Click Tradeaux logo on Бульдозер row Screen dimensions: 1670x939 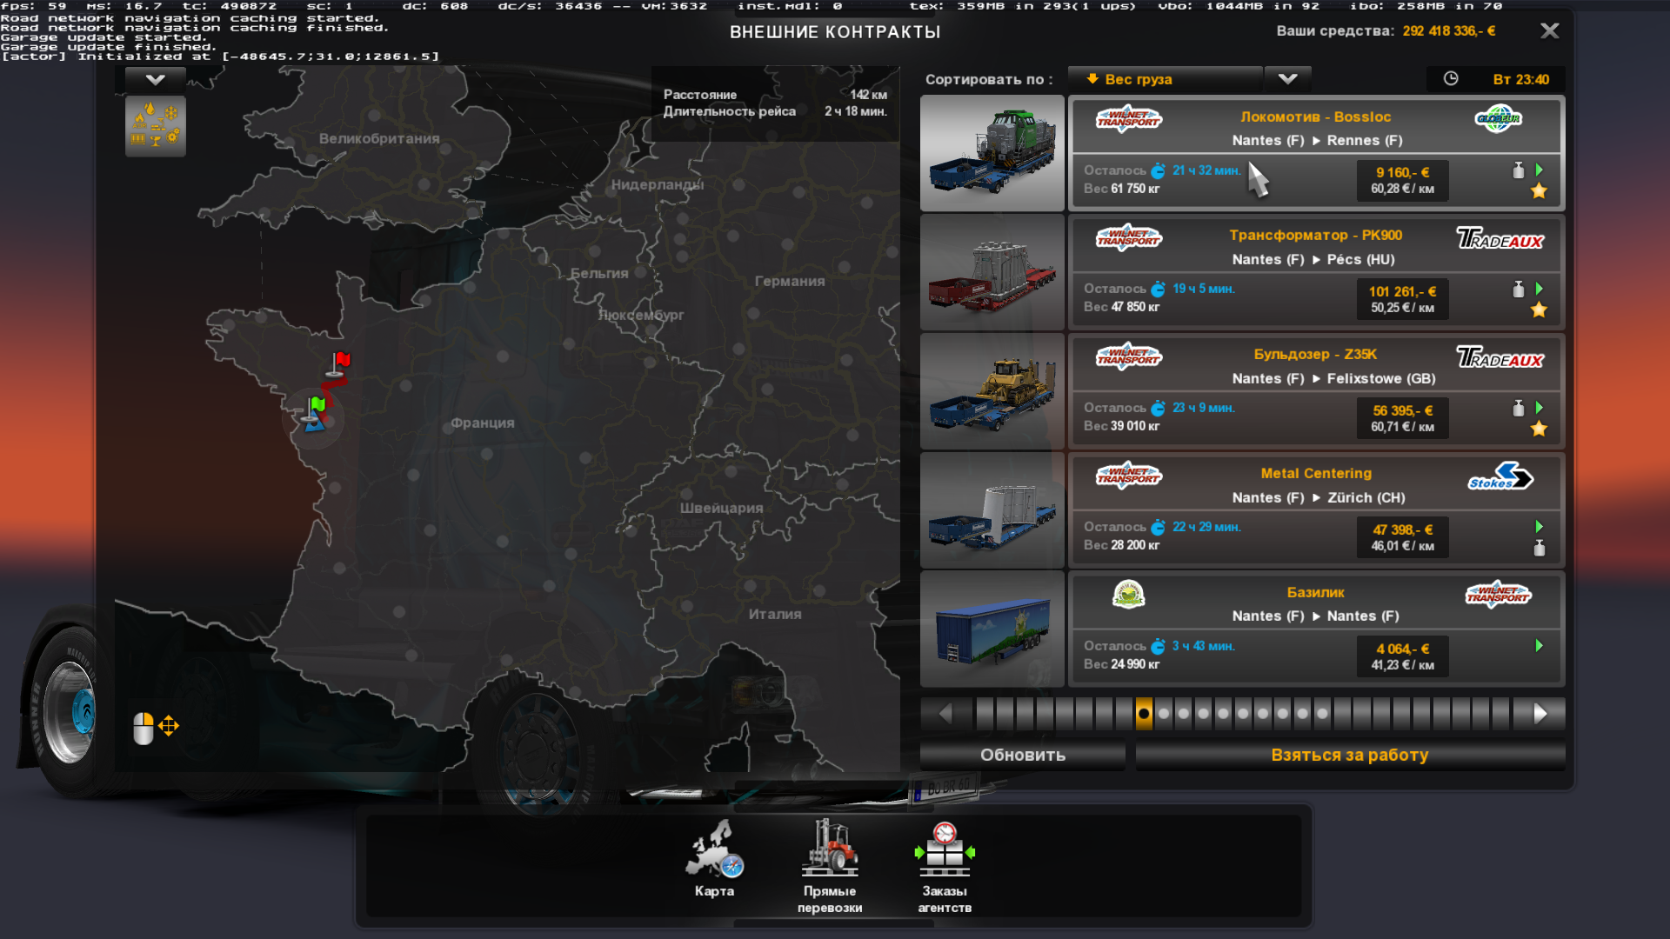click(1500, 357)
